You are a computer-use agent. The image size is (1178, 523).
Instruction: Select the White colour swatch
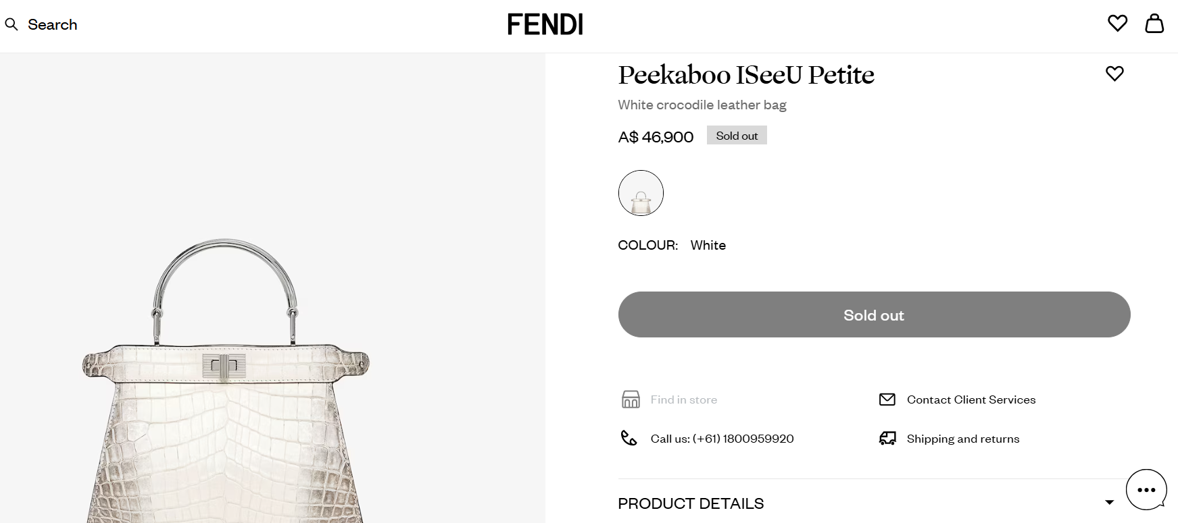point(641,193)
